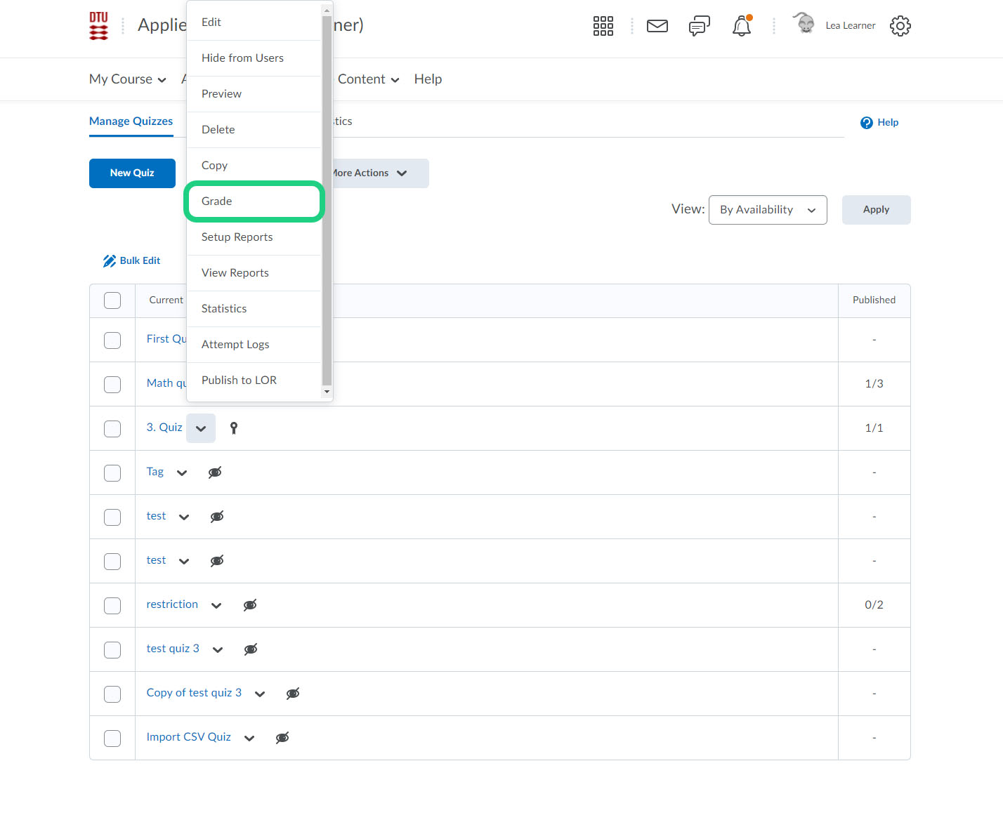This screenshot has height=834, width=1003.
Task: Open the notification bell icon
Action: click(742, 26)
